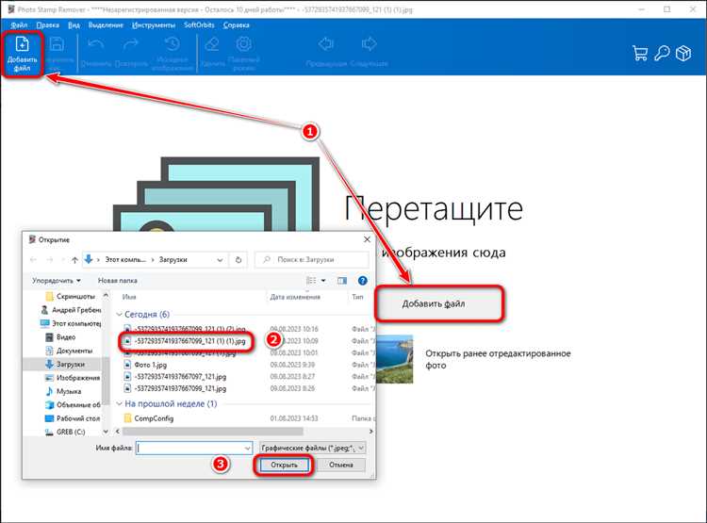Image resolution: width=707 pixels, height=523 pixels.
Task: Select file -5372935741937667099_121 (1) (1).jpg
Action: [185, 341]
